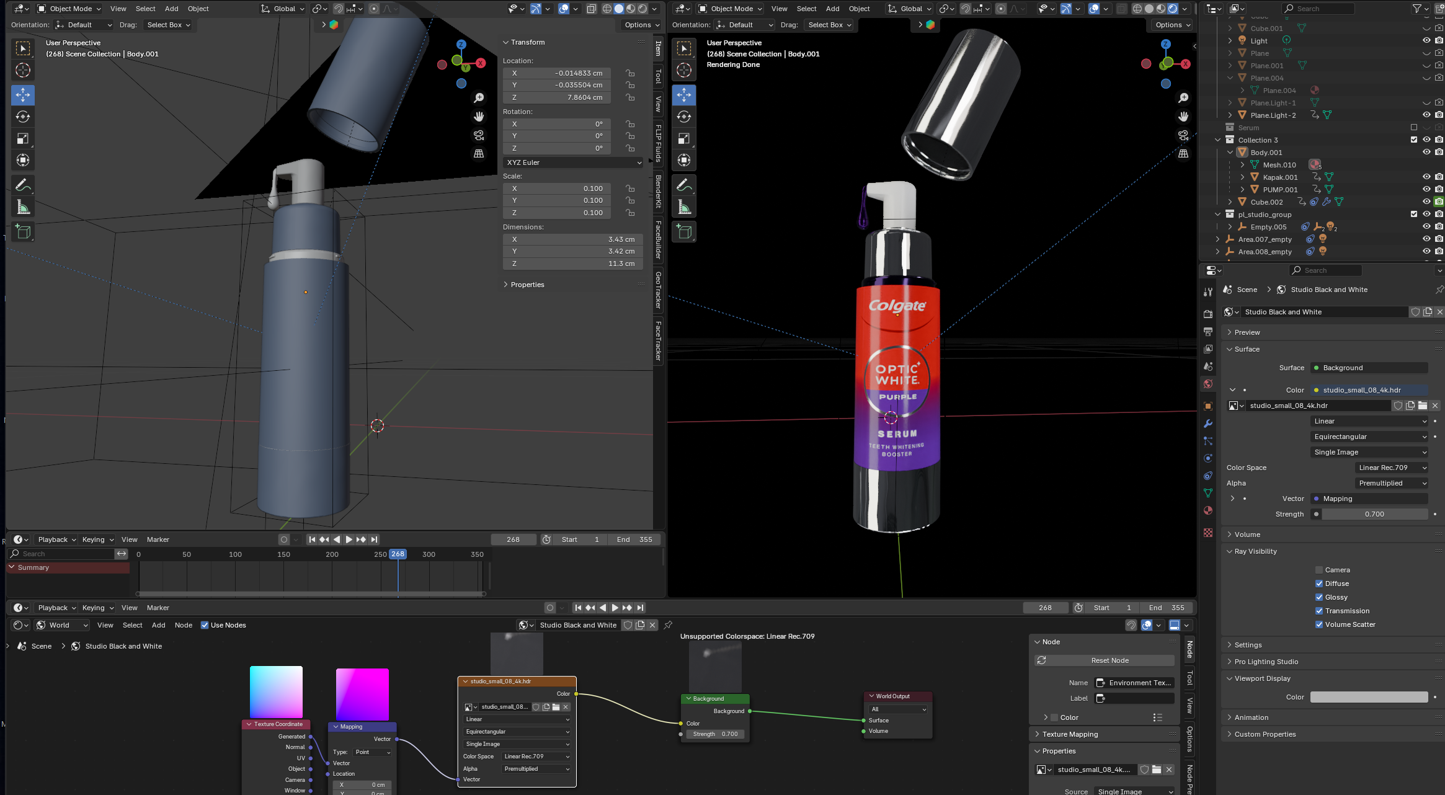
Task: Click the Options button in left viewport
Action: pyautogui.click(x=642, y=25)
